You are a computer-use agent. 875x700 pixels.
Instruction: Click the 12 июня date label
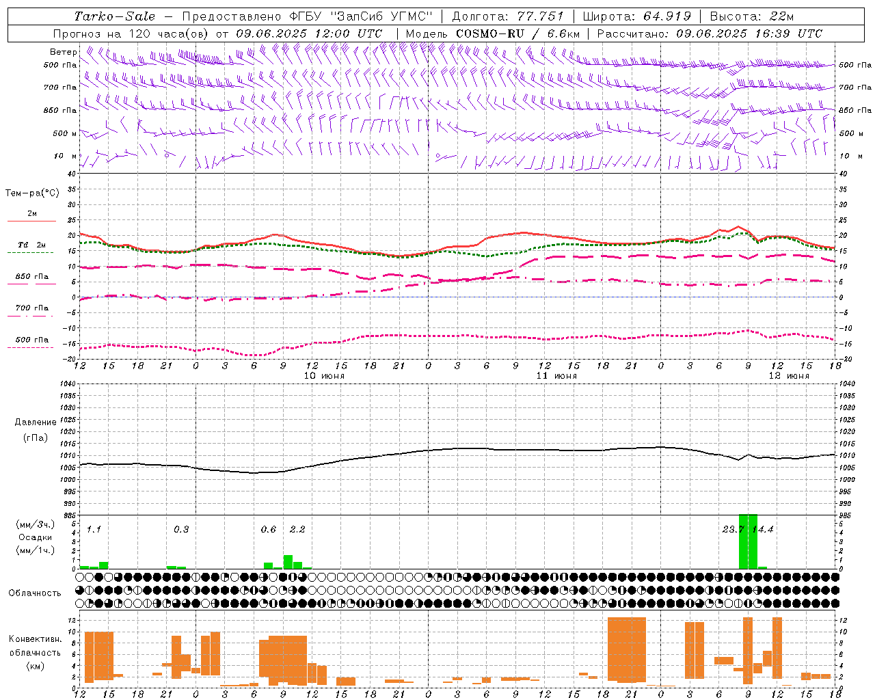click(x=789, y=376)
